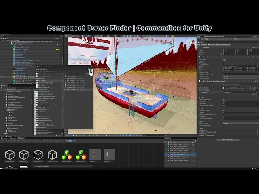
Task: Toggle Log Ignored Triggers checkbox
Action: click(224, 125)
